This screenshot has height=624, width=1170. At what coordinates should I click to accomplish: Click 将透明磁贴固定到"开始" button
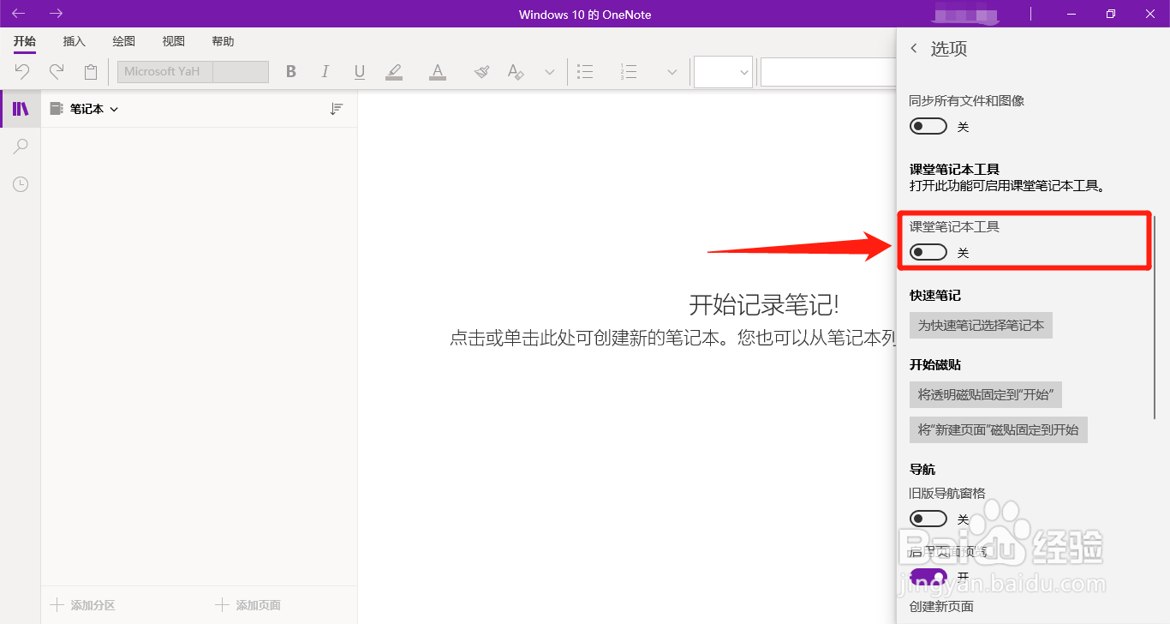pyautogui.click(x=986, y=395)
